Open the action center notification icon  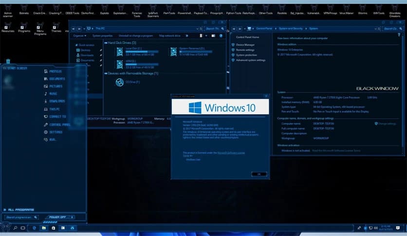pos(398,228)
